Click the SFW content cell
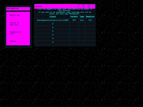The width and height of the screenshot is (143, 107). pos(74,20)
